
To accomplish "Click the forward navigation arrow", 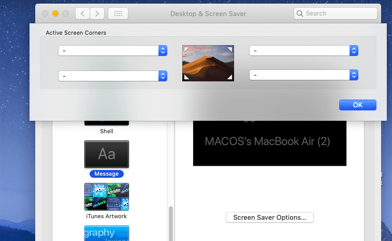I will pyautogui.click(x=97, y=13).
